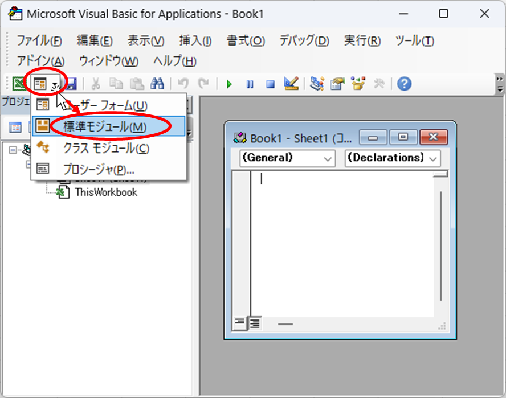Open Visual Basic Help question mark icon
The image size is (506, 398).
[405, 84]
